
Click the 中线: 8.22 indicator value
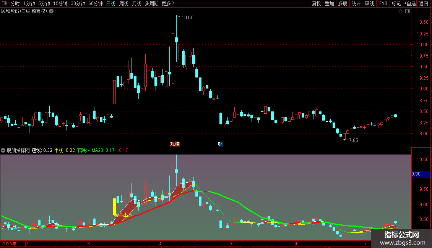coord(65,150)
